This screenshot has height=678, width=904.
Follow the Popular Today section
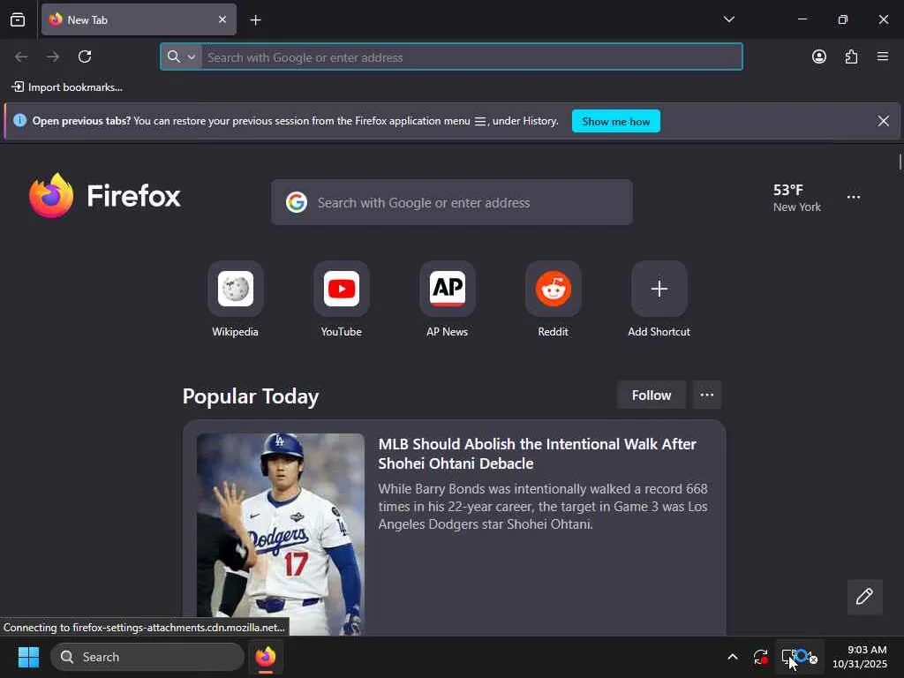click(x=651, y=395)
